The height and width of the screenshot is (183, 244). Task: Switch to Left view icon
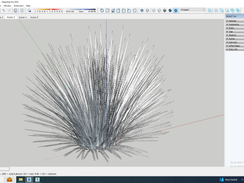pyautogui.click(x=129, y=11)
